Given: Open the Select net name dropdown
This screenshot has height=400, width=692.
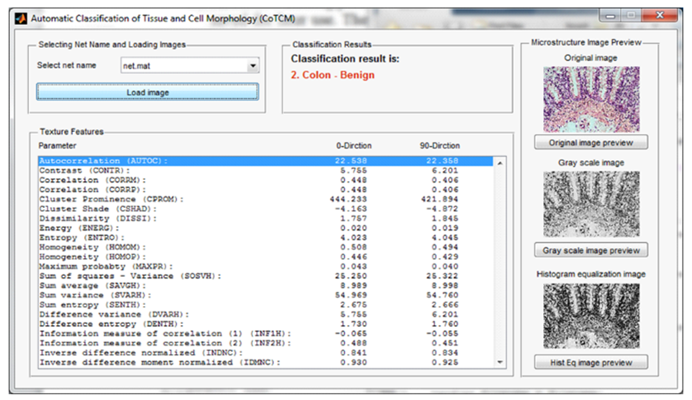Looking at the screenshot, I should click(x=253, y=66).
